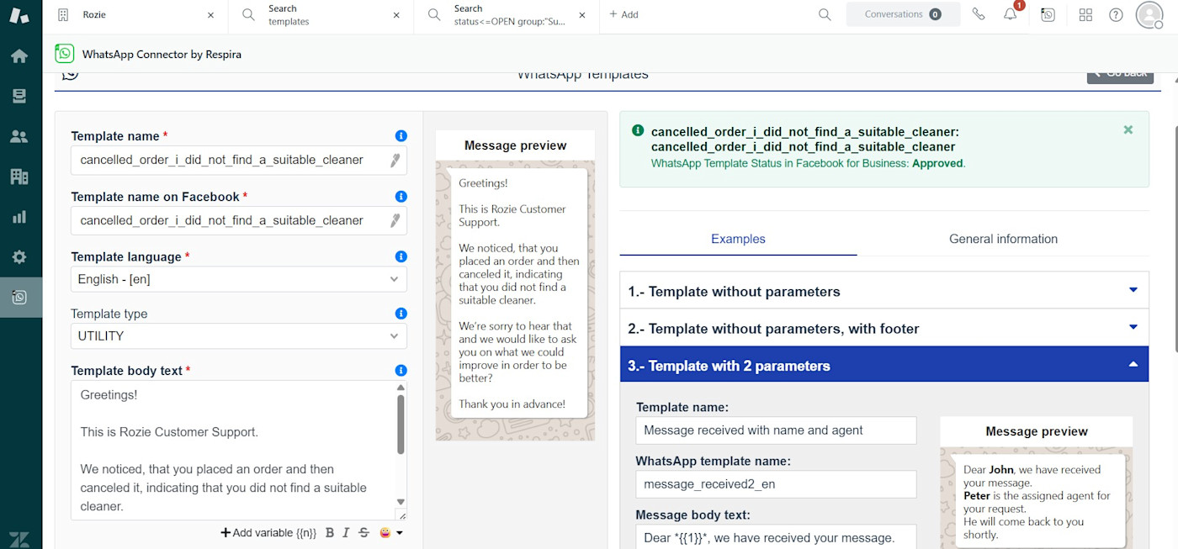Click Add tab button
The height and width of the screenshot is (549, 1178).
pyautogui.click(x=623, y=14)
